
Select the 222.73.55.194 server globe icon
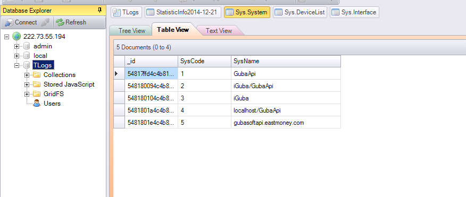(16, 37)
